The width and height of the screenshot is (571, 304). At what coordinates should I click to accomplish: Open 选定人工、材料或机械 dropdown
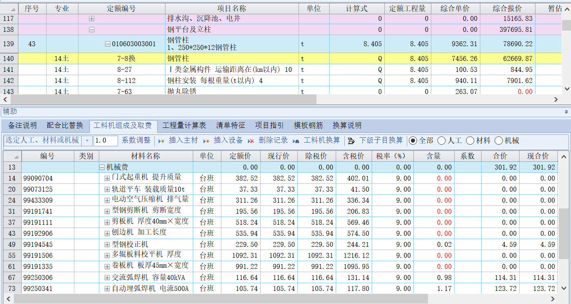(x=87, y=141)
